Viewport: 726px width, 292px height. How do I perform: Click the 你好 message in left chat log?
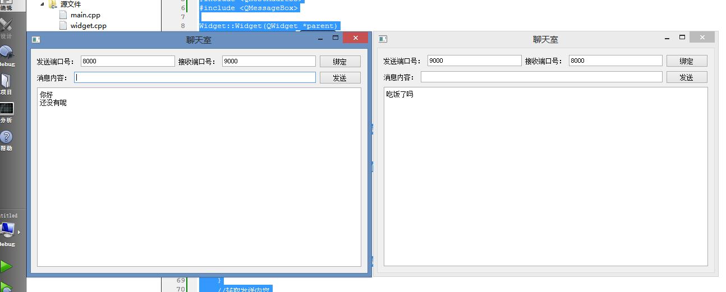click(x=46, y=95)
